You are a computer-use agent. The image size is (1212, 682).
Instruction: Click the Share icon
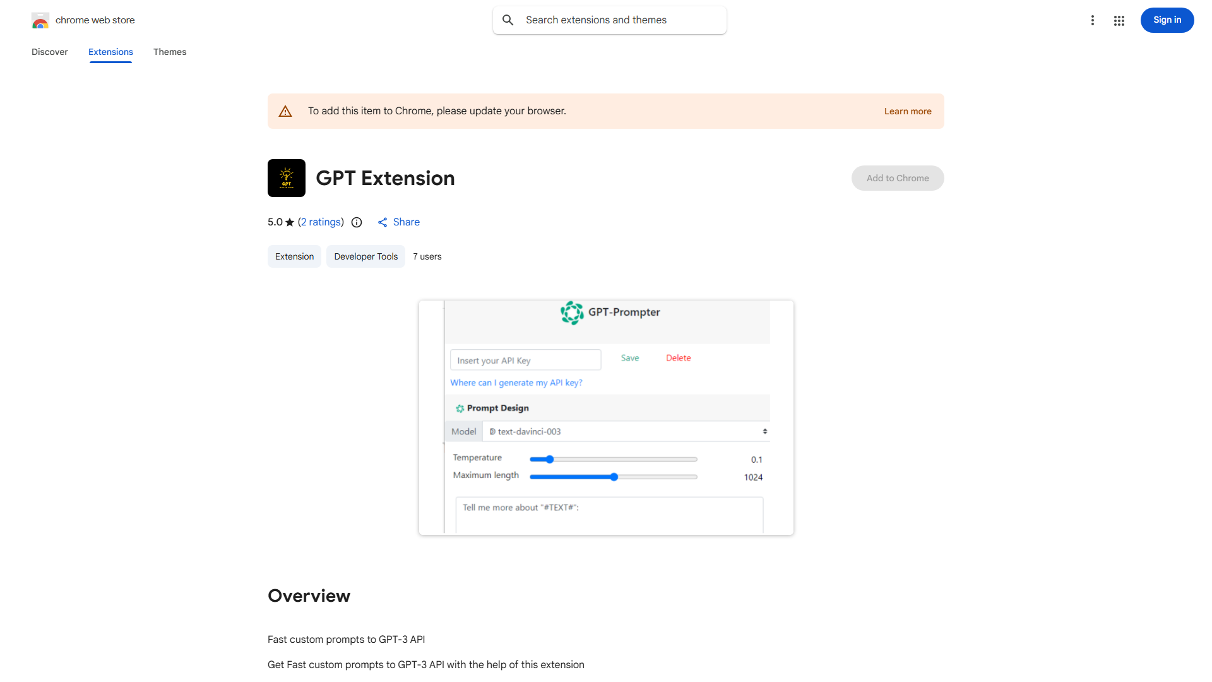[x=383, y=222]
